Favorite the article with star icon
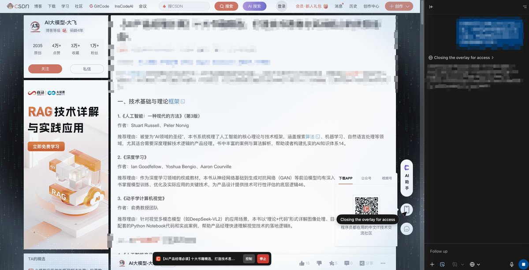The image size is (529, 270). point(332,263)
